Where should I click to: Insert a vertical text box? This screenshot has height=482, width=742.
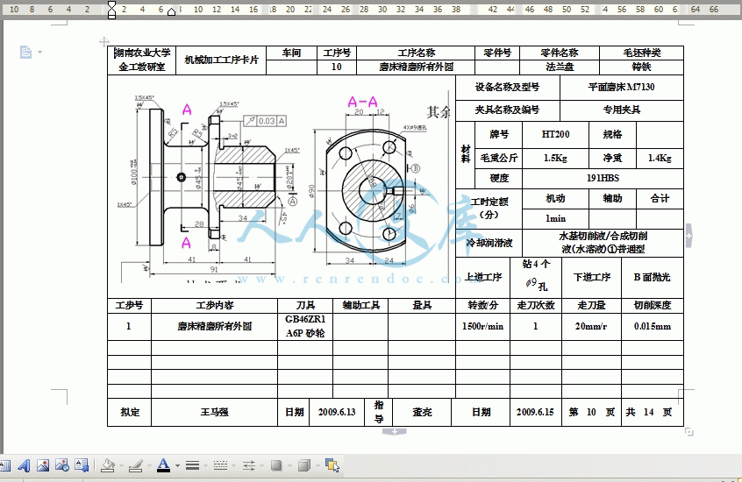click(x=4, y=466)
